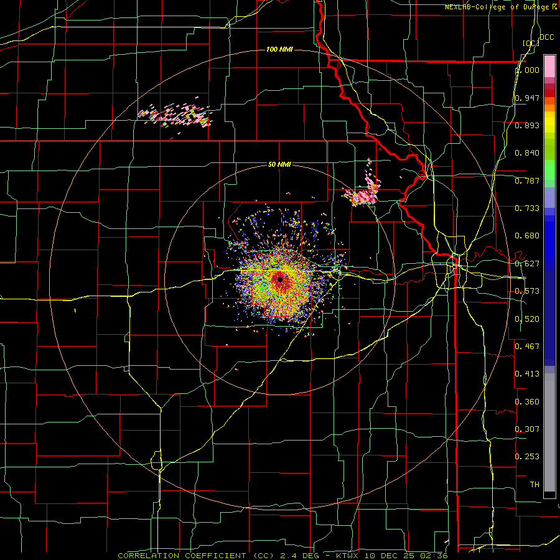The image size is (560, 560).
Task: Select the 0.413 value on color scale
Action: pos(527,374)
